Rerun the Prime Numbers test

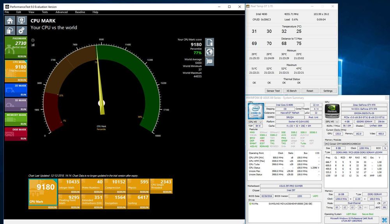98,192
